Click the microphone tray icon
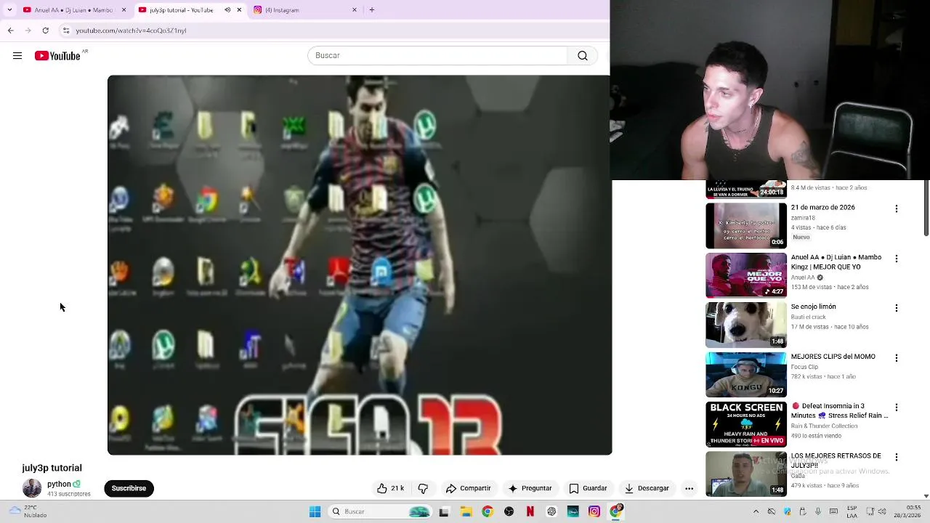Image resolution: width=930 pixels, height=523 pixels. click(818, 511)
